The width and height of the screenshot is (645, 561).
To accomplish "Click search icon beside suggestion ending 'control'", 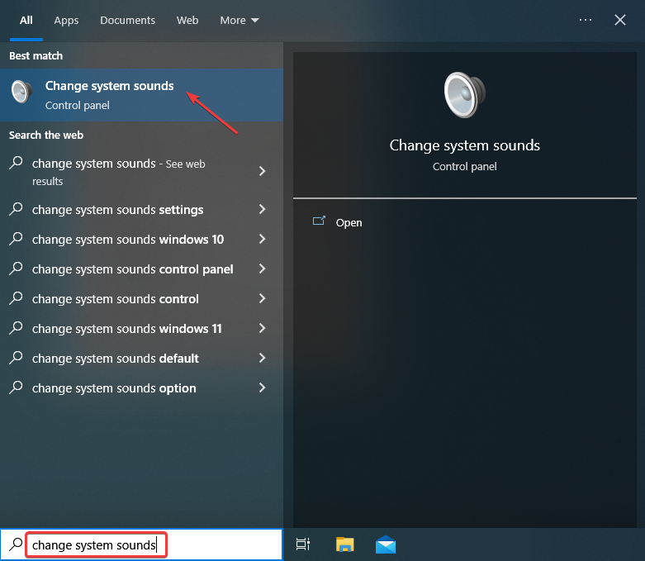I will [x=16, y=297].
